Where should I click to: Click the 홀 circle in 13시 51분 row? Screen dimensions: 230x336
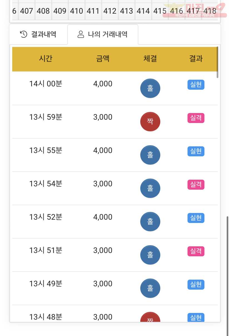[150, 255]
